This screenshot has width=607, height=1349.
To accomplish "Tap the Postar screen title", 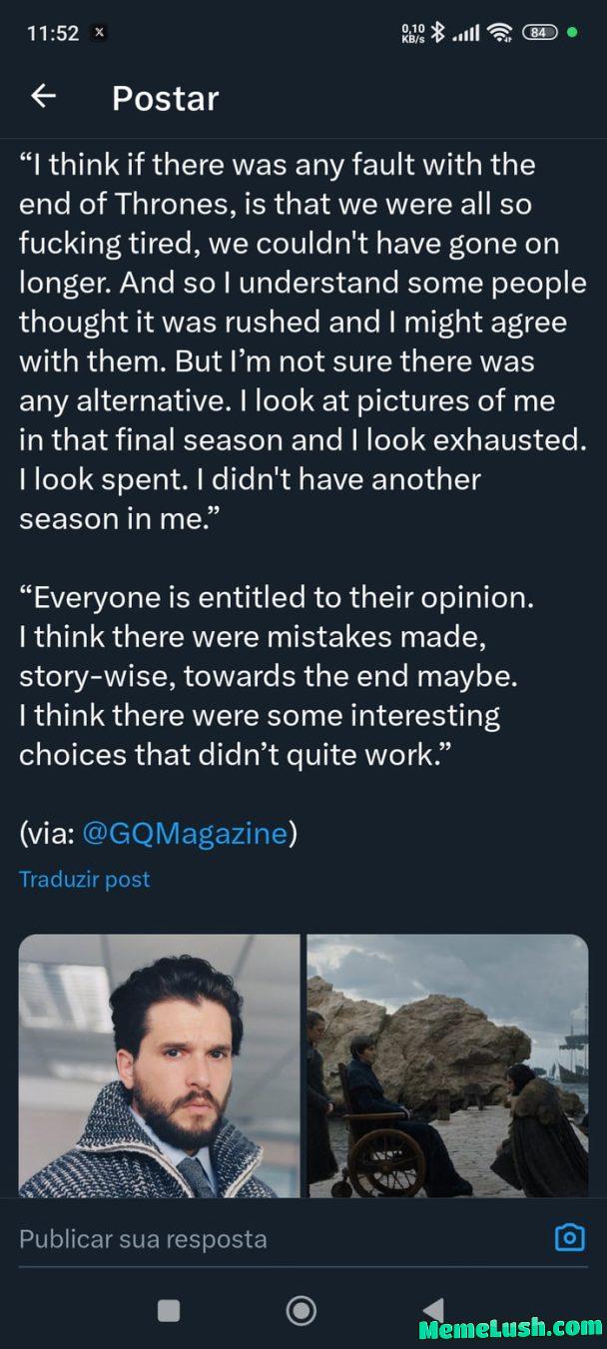I will pyautogui.click(x=165, y=99).
